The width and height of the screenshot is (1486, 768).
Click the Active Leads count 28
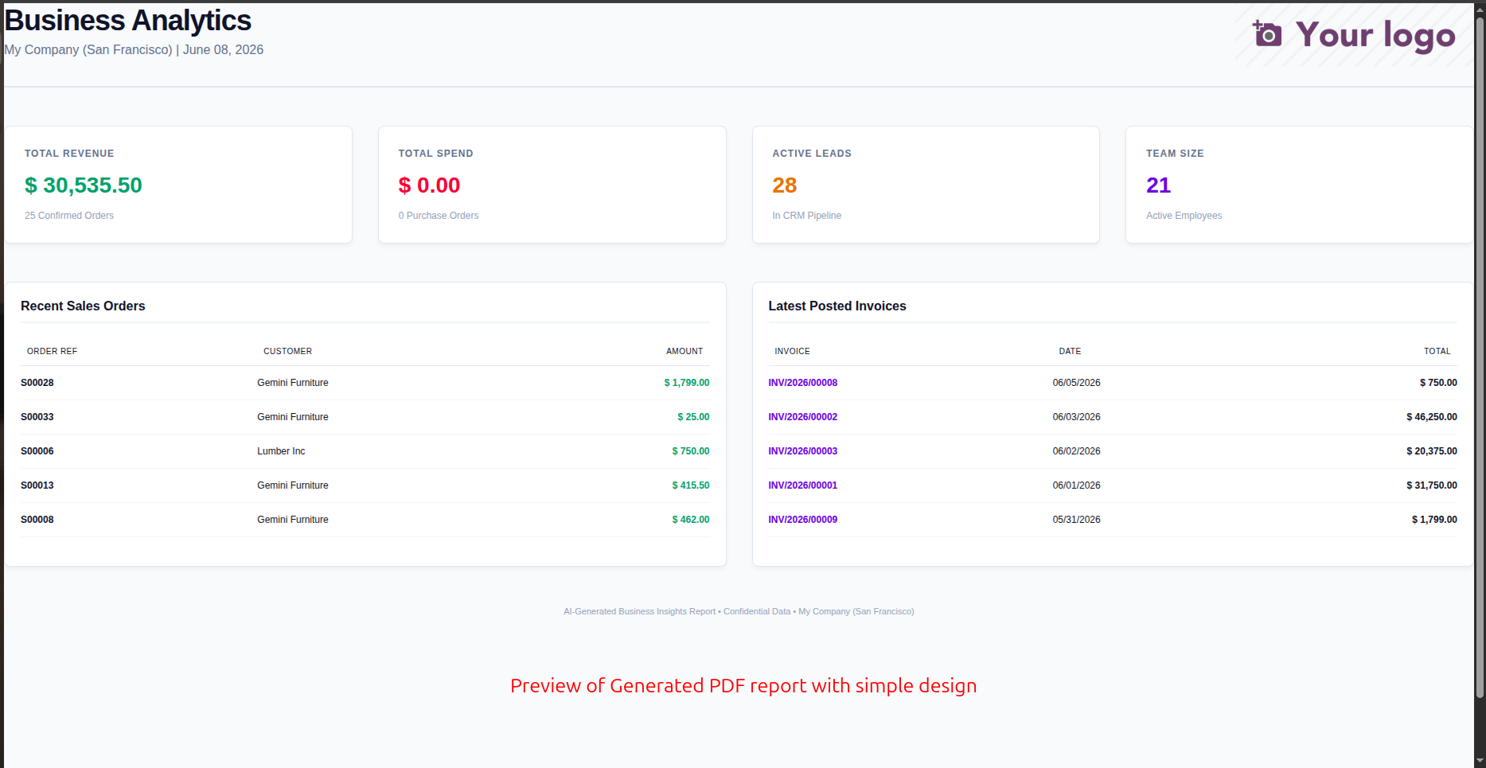[784, 185]
